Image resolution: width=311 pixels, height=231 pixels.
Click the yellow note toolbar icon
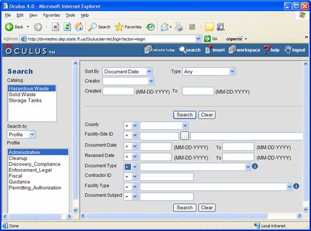coord(209,27)
